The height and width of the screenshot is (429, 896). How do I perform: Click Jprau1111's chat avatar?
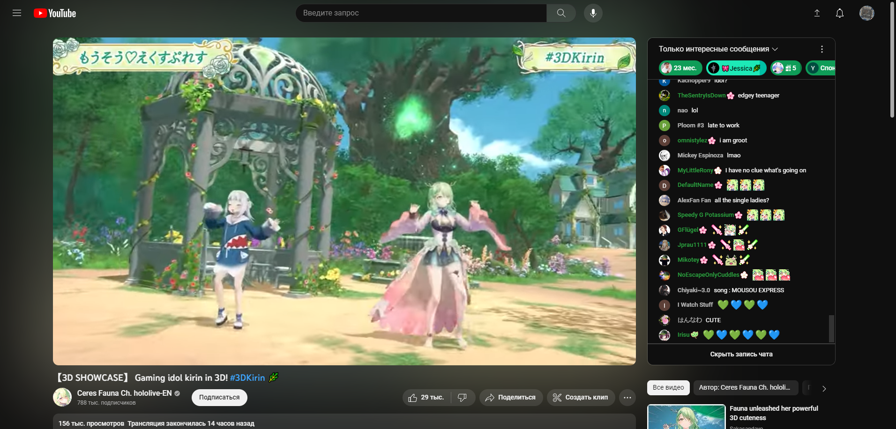click(x=665, y=245)
